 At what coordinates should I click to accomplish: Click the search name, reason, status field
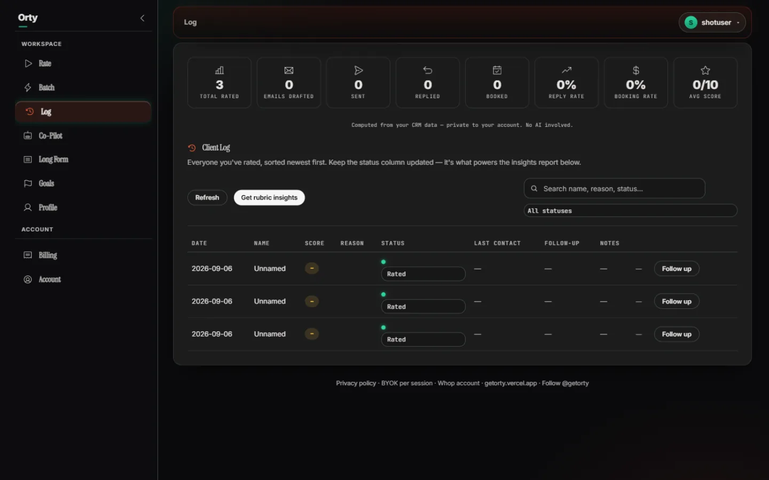pyautogui.click(x=614, y=188)
